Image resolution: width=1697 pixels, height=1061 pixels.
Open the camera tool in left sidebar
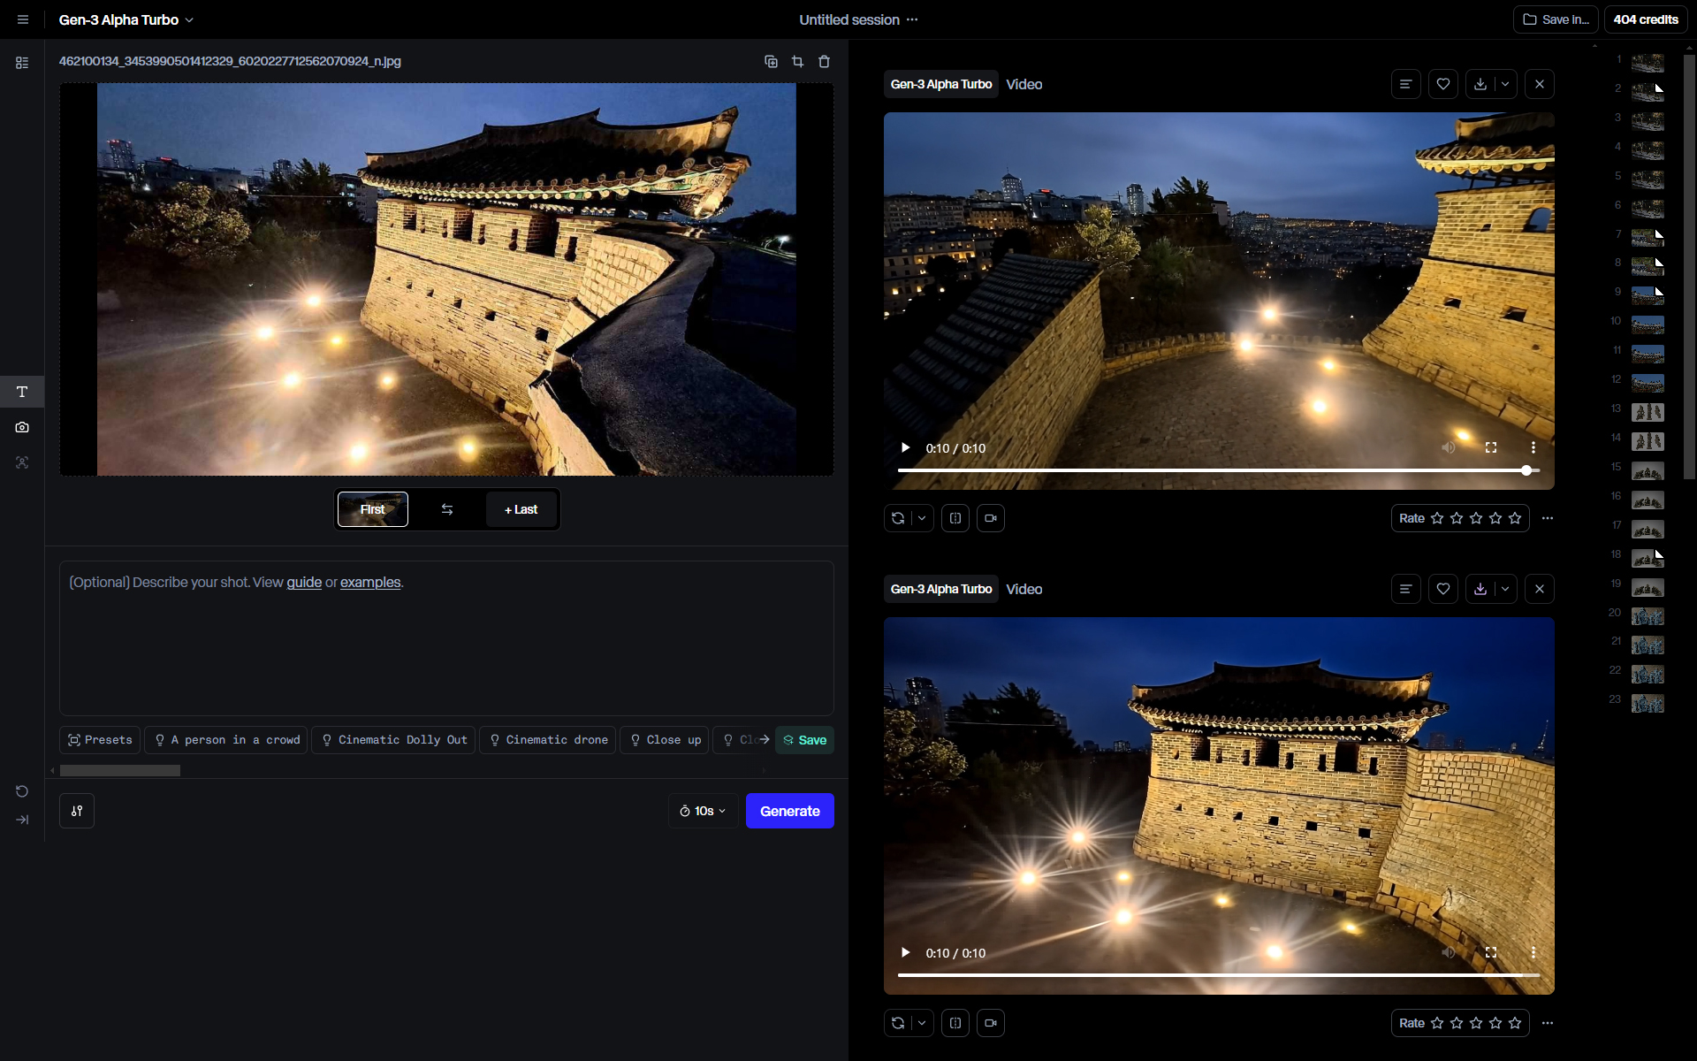22,427
